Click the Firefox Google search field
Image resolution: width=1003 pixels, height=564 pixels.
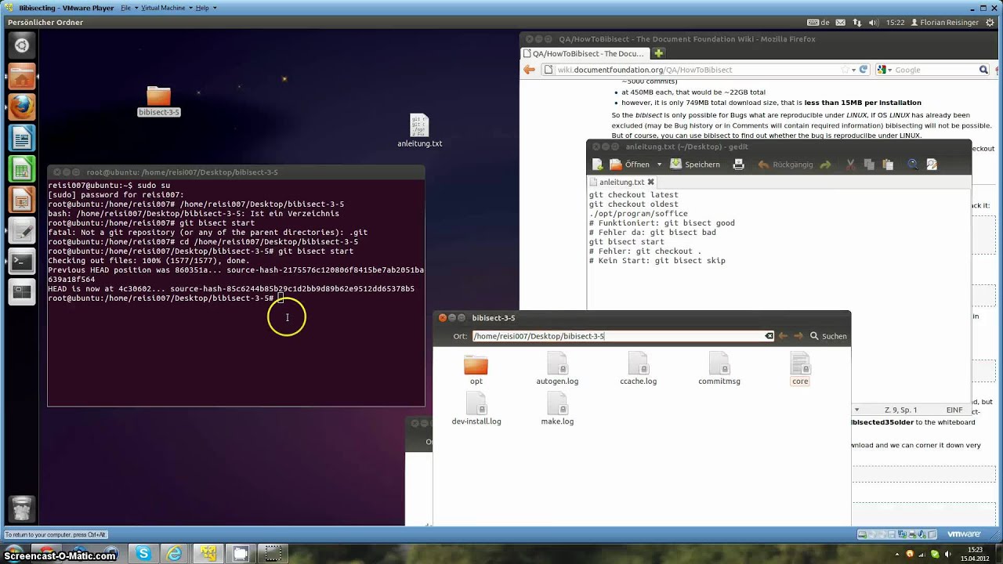935,70
